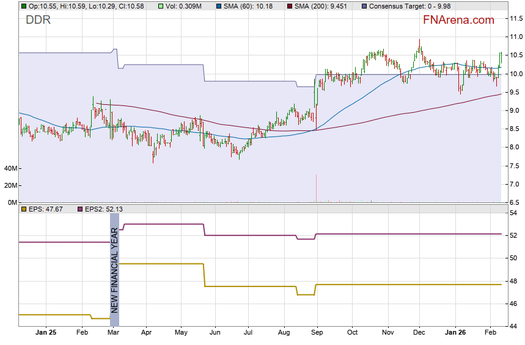525x345 pixels.
Task: Click the light green Vol legend swatch
Action: tap(161, 6)
